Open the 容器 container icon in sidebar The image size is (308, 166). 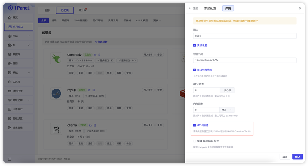[10, 63]
